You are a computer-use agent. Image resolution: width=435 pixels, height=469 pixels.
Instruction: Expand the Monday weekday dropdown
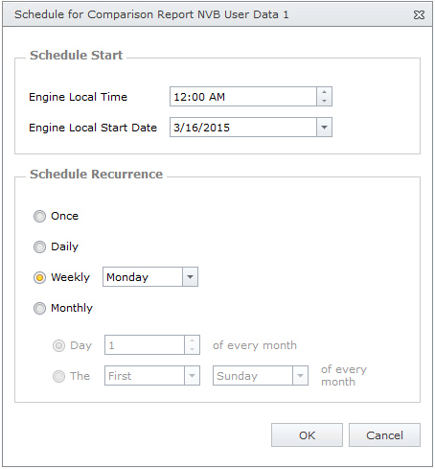[190, 277]
